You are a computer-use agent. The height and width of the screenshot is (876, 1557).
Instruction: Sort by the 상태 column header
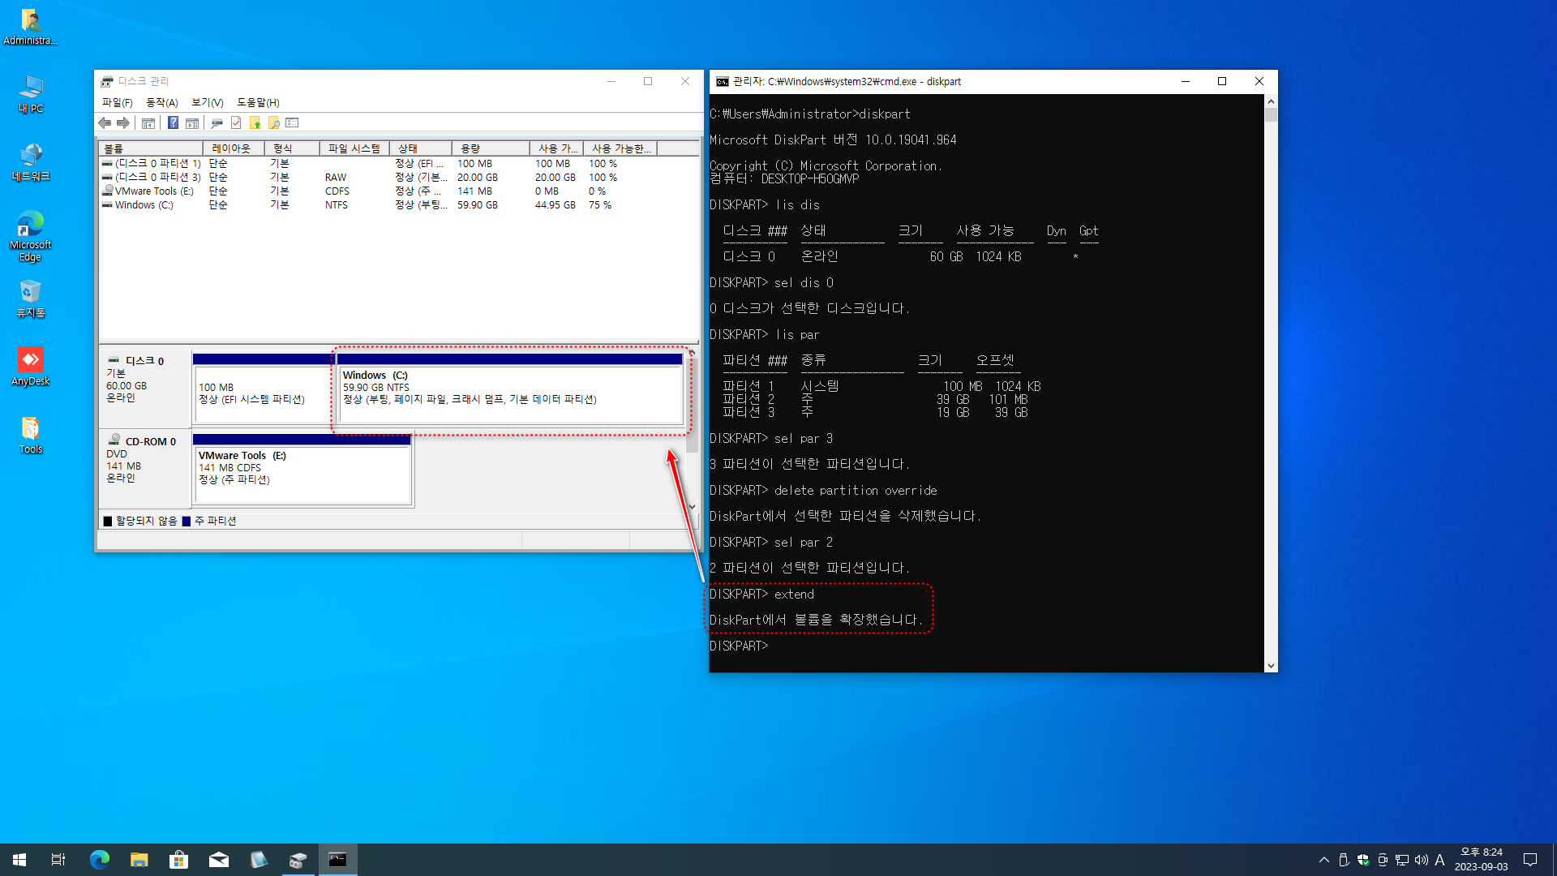[x=421, y=148]
